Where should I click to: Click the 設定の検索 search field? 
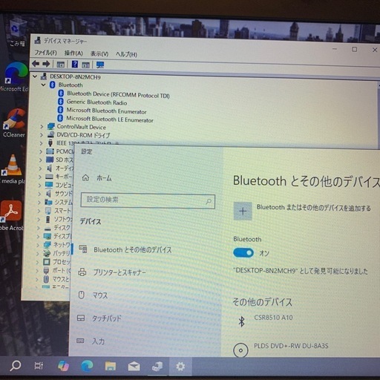(148, 200)
